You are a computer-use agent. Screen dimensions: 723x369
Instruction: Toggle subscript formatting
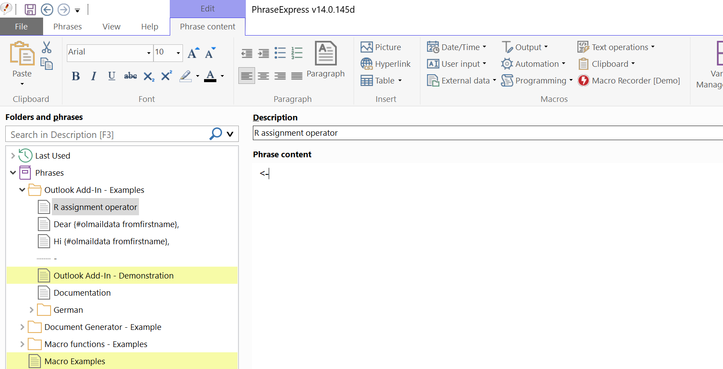(149, 76)
